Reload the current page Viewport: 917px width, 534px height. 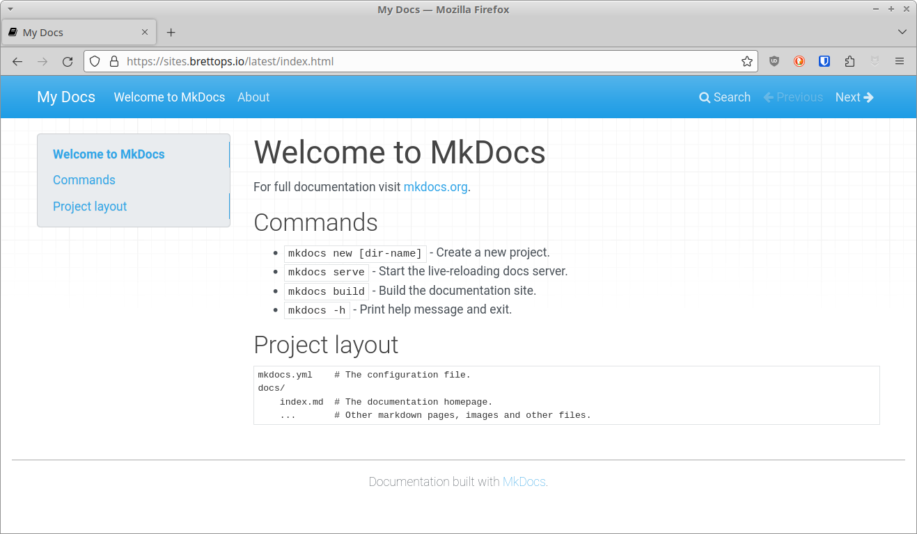[68, 61]
